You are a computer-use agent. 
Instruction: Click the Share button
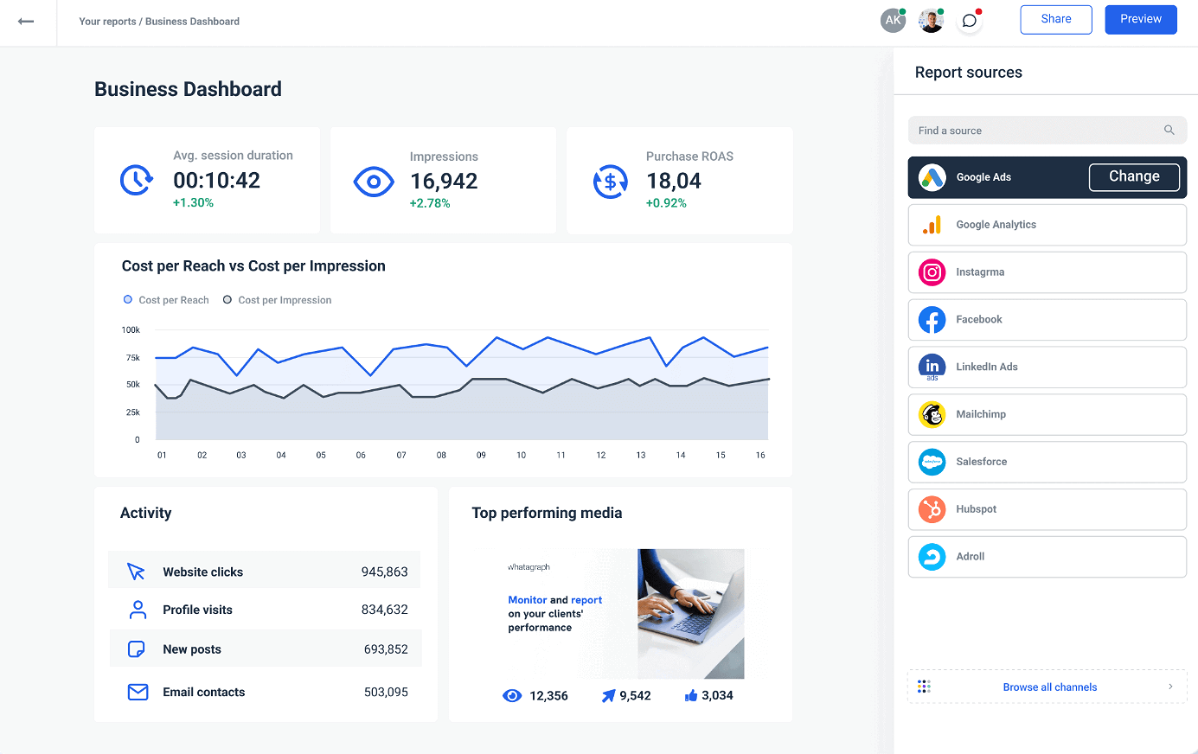(1055, 19)
